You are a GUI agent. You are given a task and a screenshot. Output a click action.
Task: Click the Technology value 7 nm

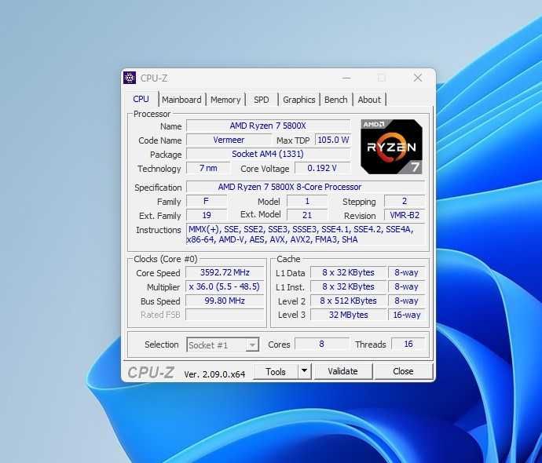pyautogui.click(x=208, y=168)
